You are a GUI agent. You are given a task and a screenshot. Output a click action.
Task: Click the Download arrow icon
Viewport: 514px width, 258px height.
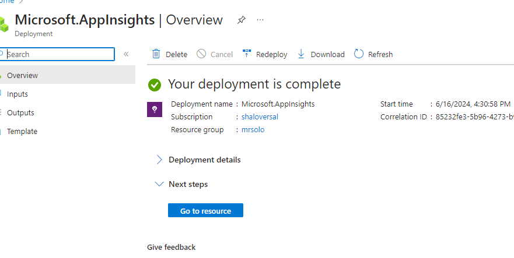[x=301, y=54]
